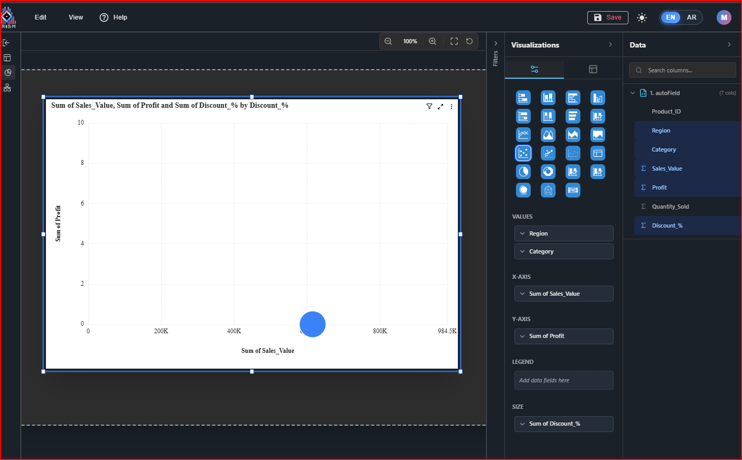Expand the chart with the arrows icon
The width and height of the screenshot is (742, 460).
coord(440,106)
